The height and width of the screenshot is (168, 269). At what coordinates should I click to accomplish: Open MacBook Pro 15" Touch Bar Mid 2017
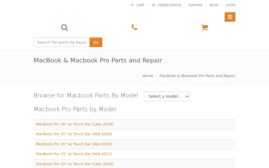click(x=74, y=154)
